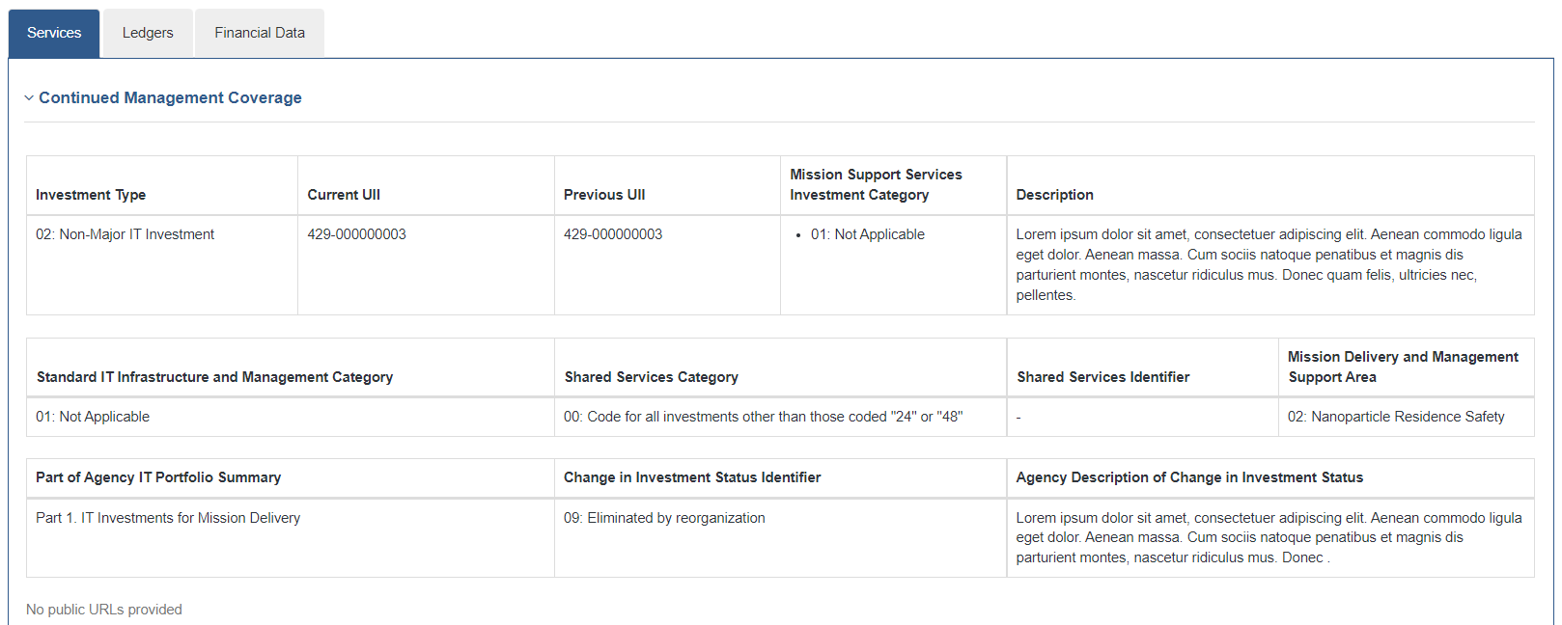Click the Shared Services Category header
This screenshot has height=625, width=1562.
coord(651,377)
